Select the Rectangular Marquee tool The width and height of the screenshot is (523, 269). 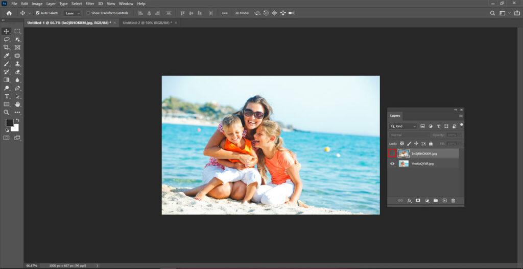[17, 31]
